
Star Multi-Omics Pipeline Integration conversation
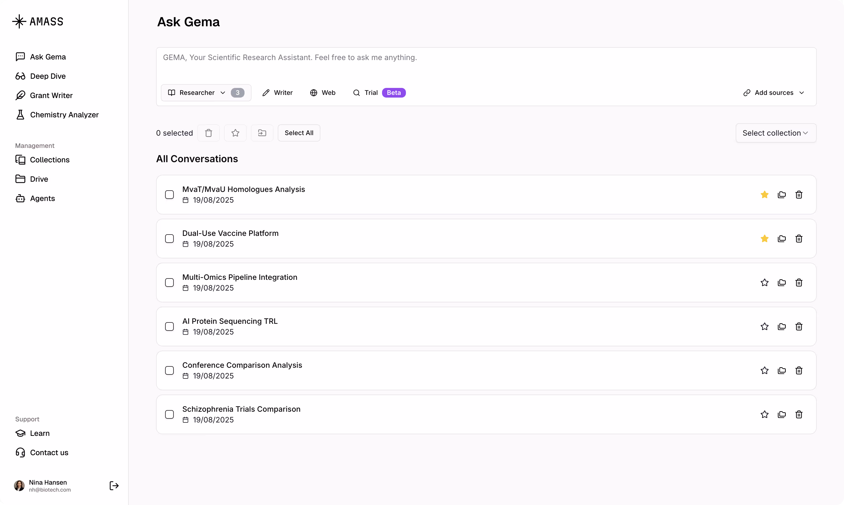tap(764, 283)
